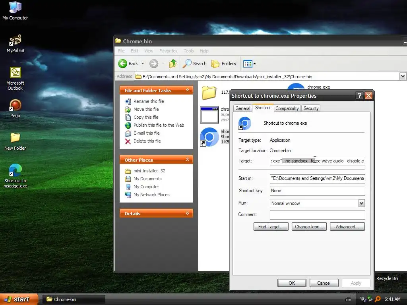Click the help question mark button
Viewport: 407px width, 305px height.
click(x=359, y=96)
